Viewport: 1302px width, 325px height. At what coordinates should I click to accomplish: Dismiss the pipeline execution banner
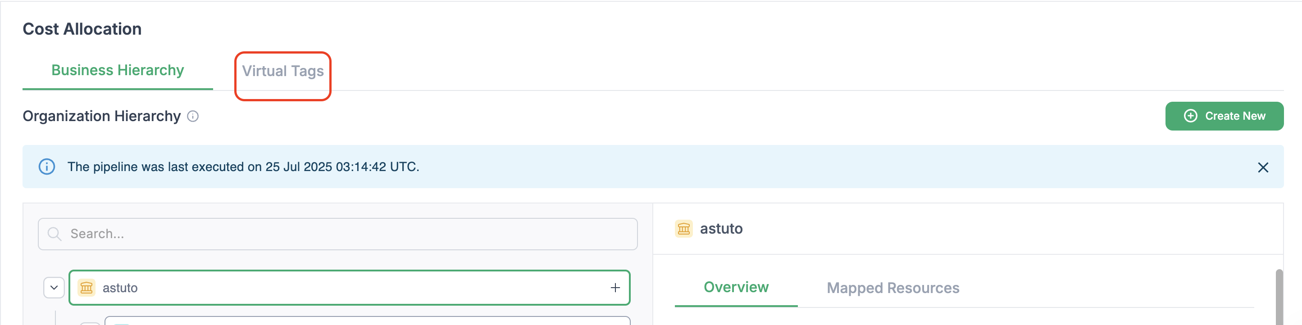coord(1262,167)
